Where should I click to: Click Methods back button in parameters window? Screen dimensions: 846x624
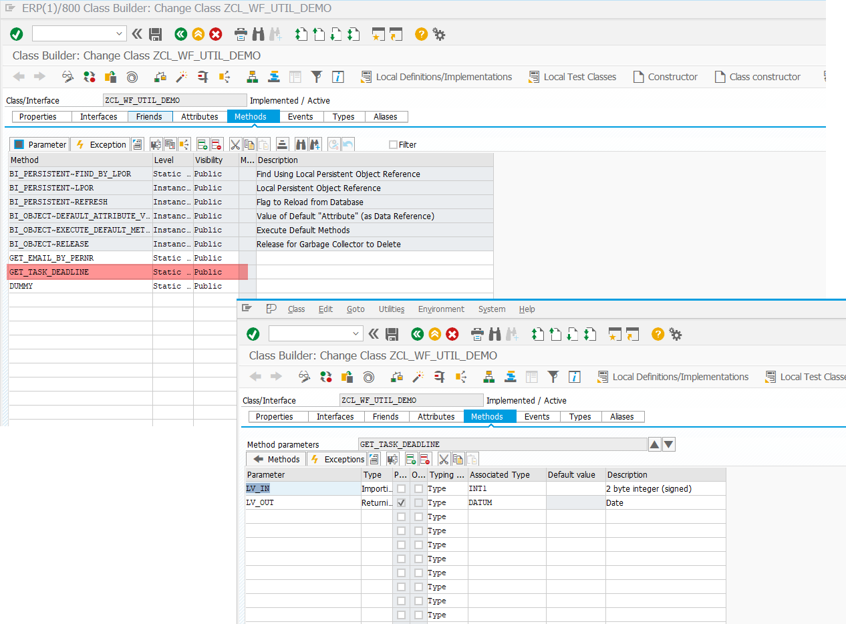coord(276,459)
